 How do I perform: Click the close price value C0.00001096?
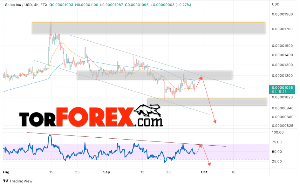coord(137,5)
